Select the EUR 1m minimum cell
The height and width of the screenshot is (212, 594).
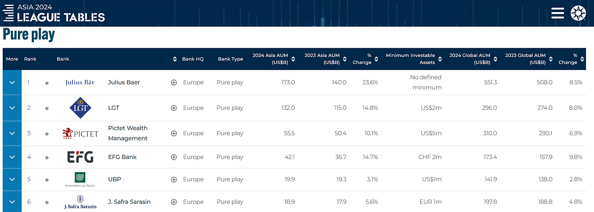click(430, 202)
